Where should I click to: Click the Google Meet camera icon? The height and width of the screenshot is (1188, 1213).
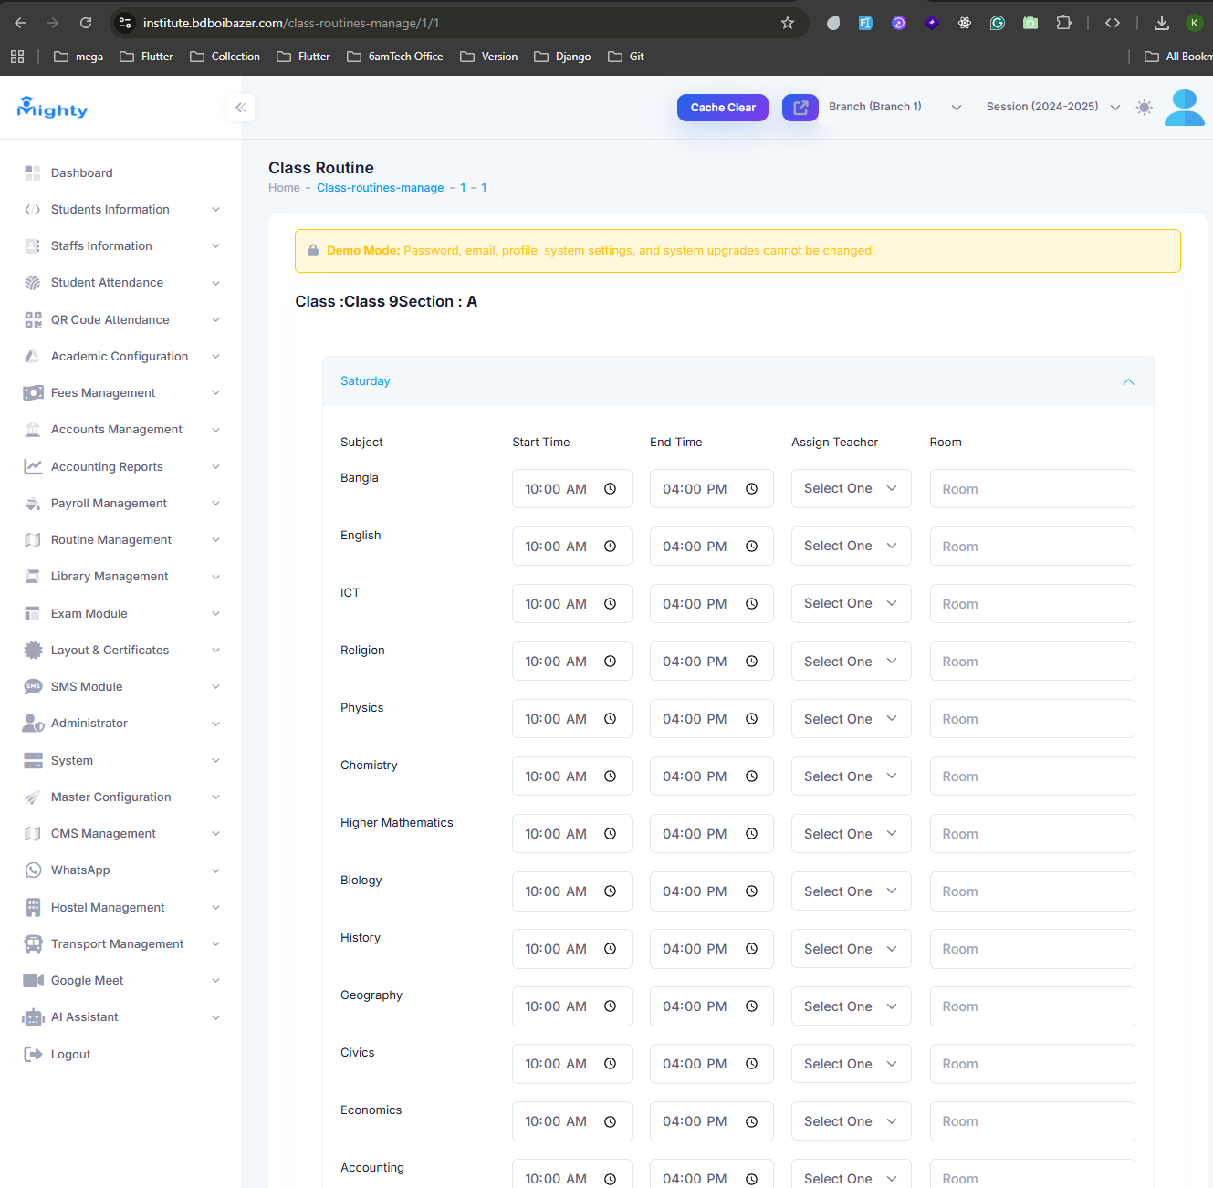coord(33,980)
